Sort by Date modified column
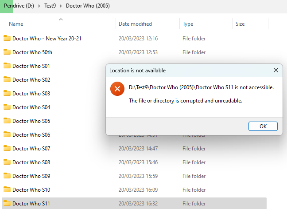 pyautogui.click(x=135, y=24)
